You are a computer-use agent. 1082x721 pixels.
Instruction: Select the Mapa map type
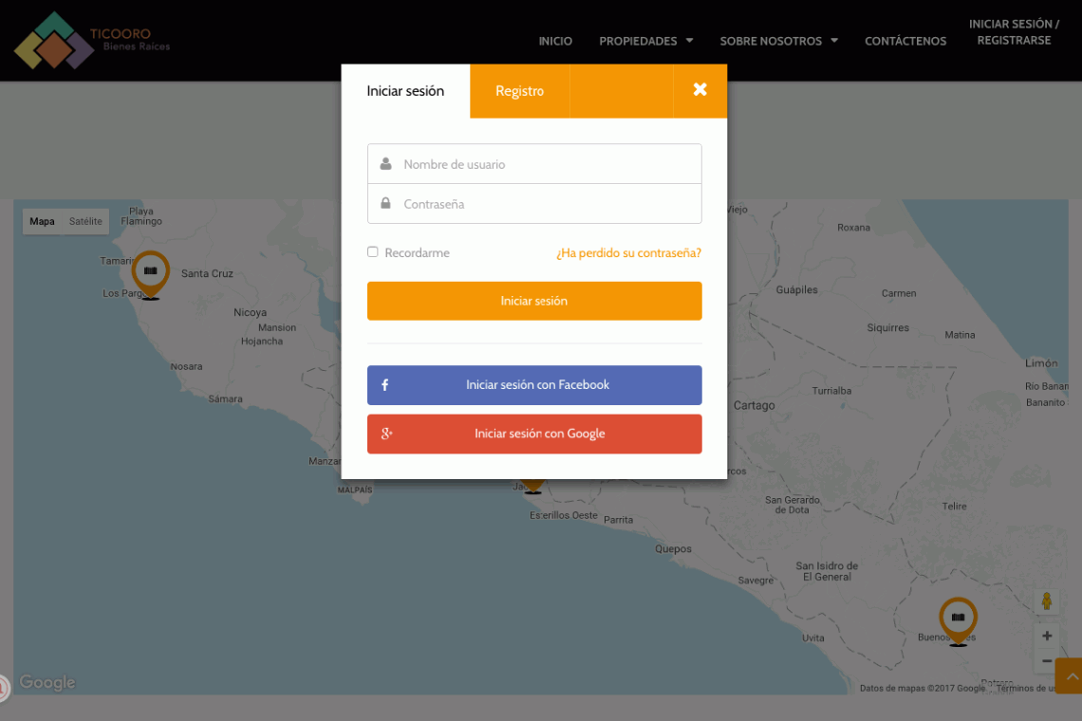coord(42,222)
